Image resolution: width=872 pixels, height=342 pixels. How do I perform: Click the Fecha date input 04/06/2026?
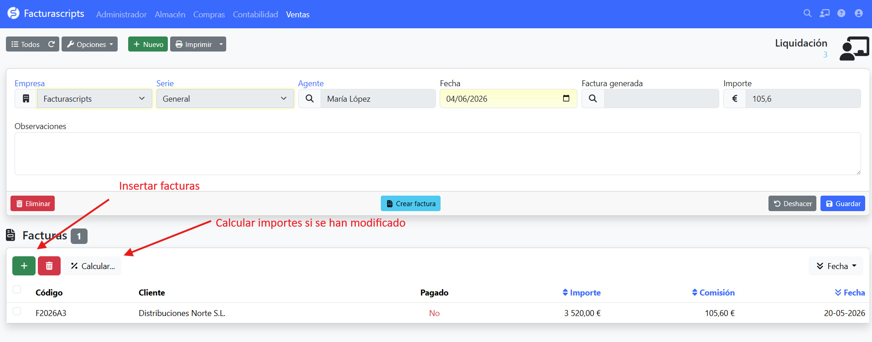[x=509, y=98]
